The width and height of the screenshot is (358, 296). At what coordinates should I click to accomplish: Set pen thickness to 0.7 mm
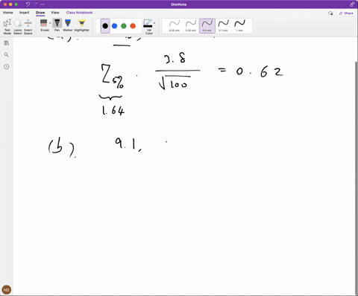[223, 26]
